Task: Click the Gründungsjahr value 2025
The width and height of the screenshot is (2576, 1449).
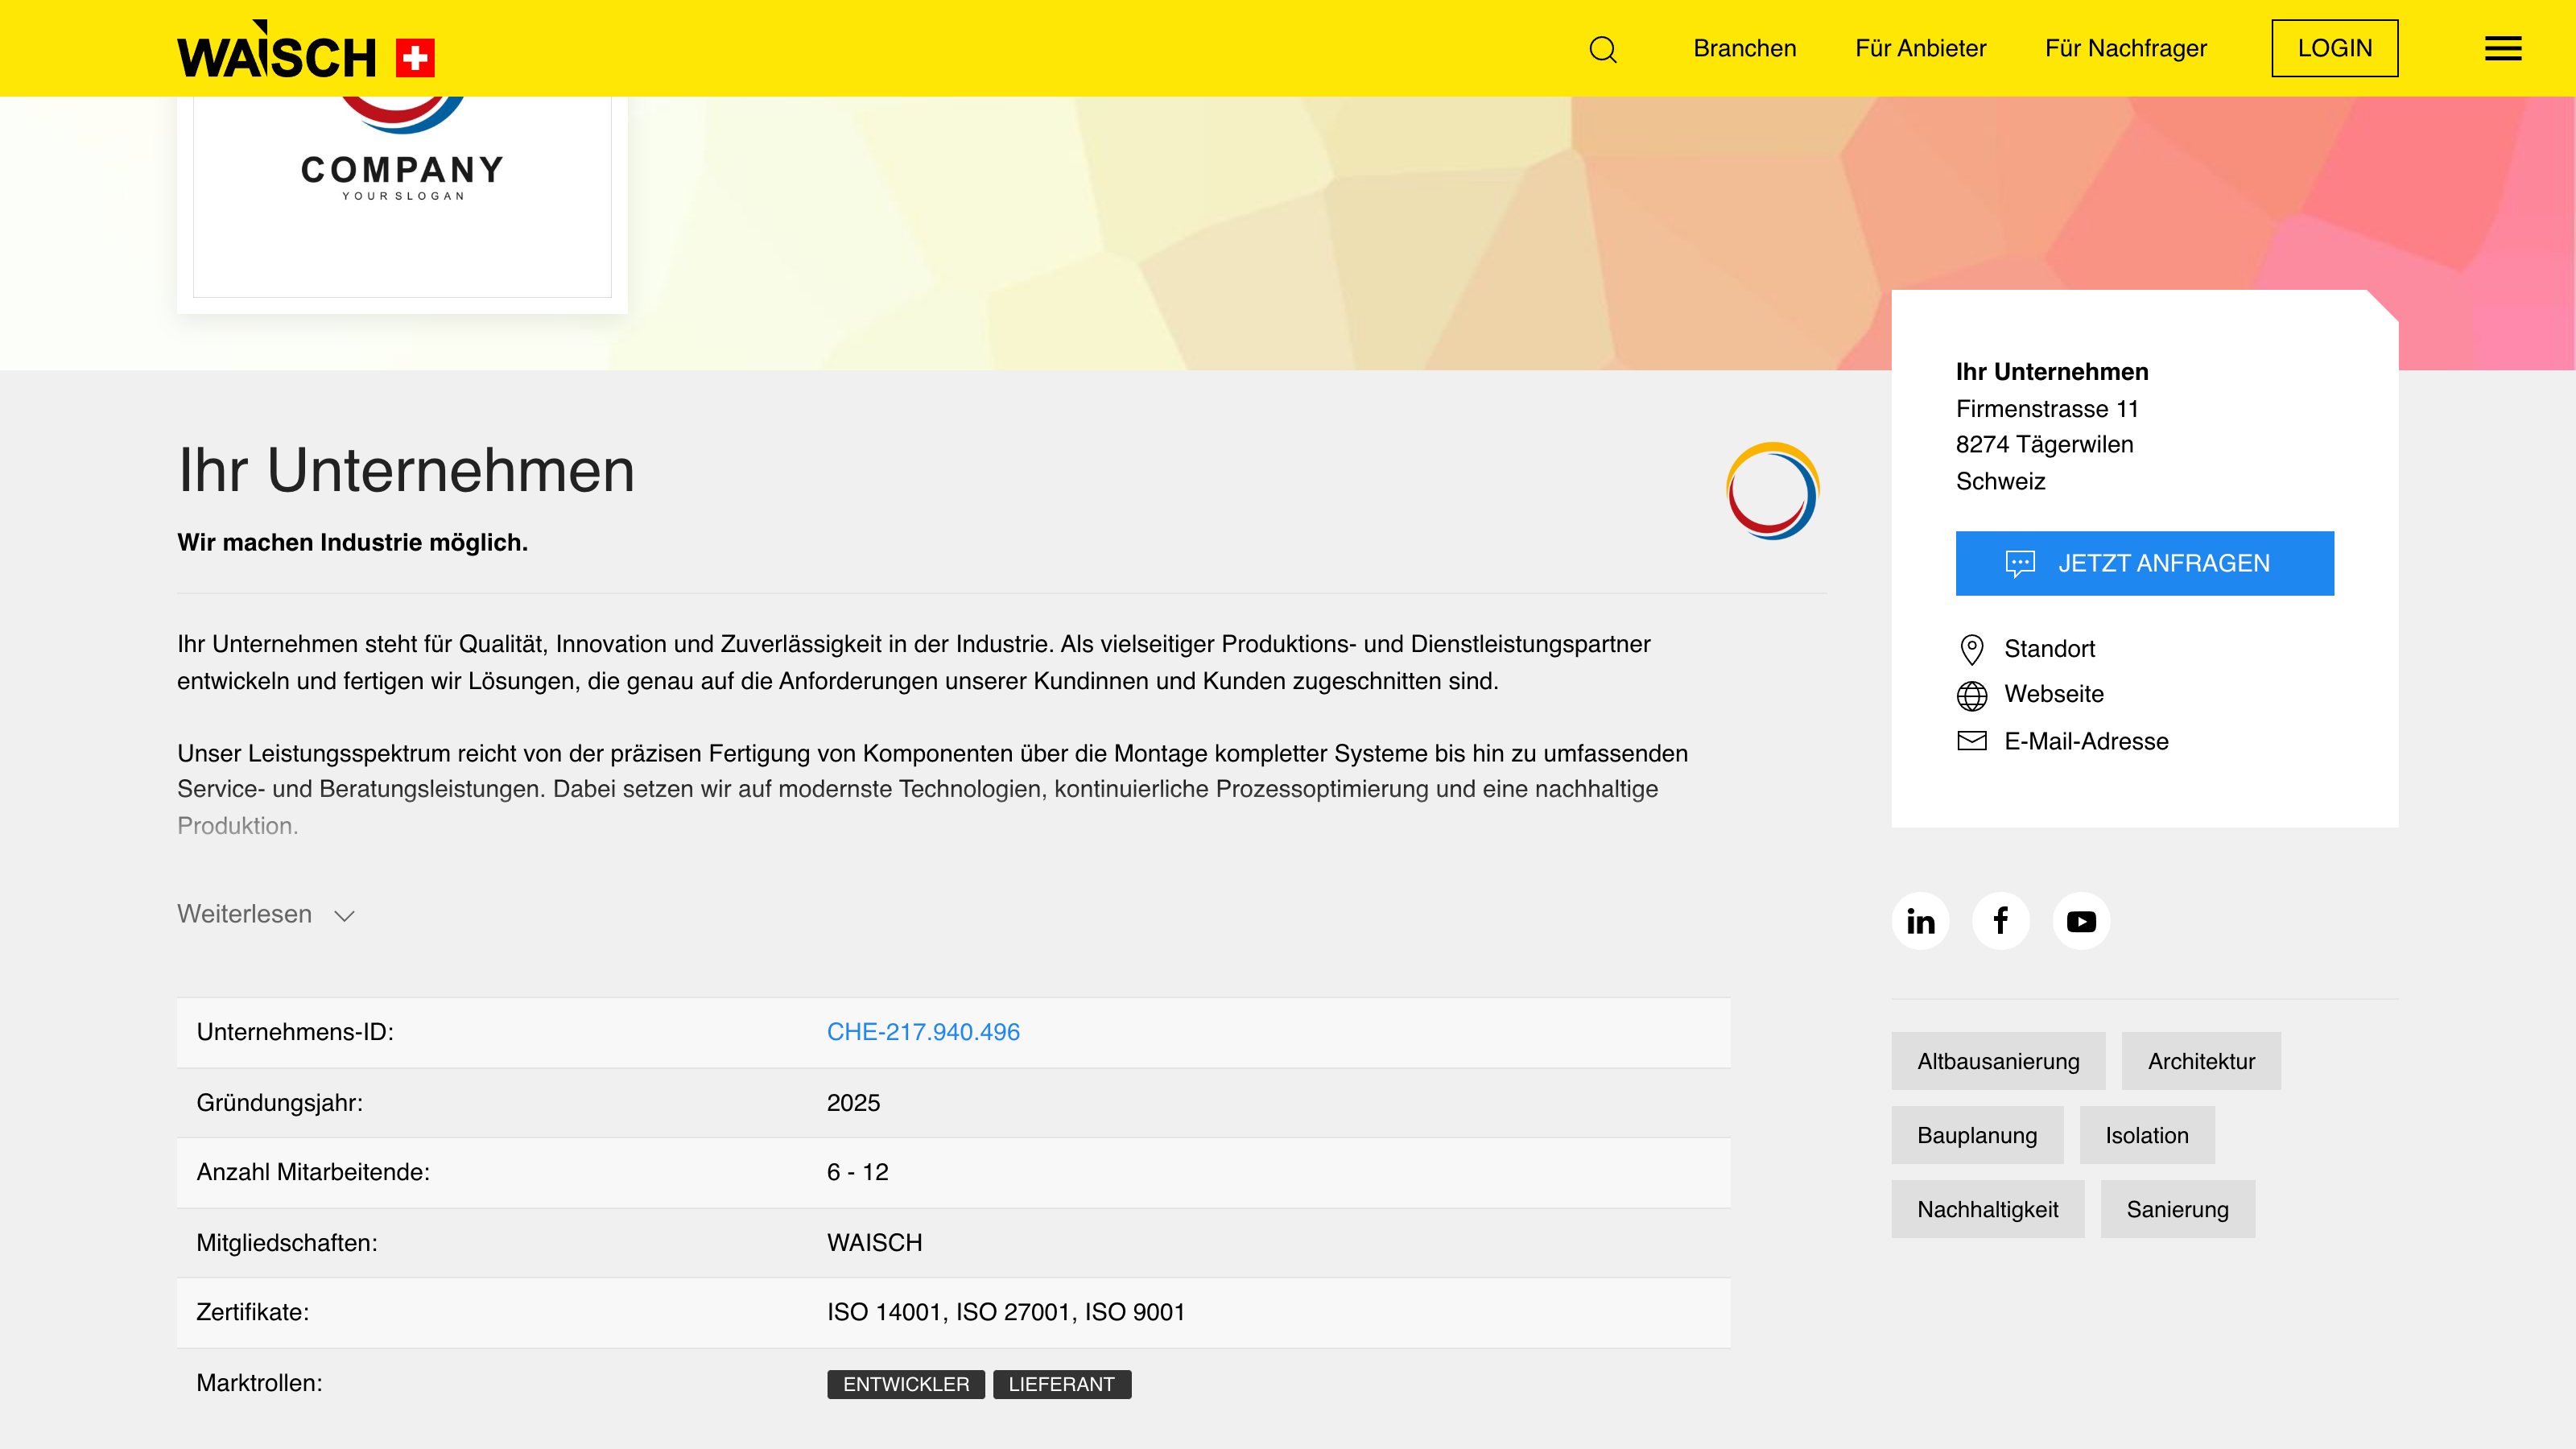Action: (853, 1103)
